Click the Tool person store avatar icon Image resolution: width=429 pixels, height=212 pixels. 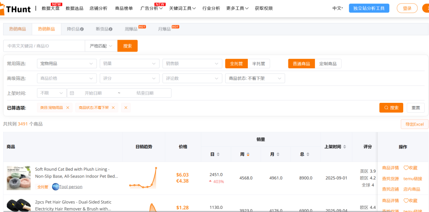(x=56, y=187)
